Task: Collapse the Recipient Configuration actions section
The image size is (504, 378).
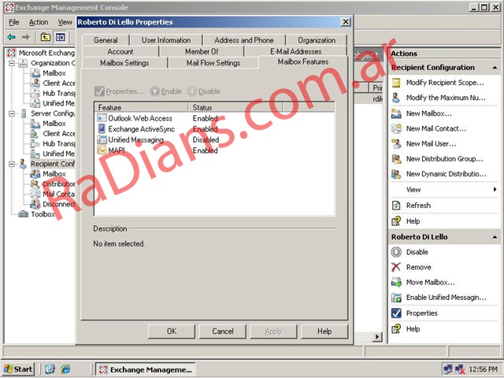Action: tap(495, 68)
